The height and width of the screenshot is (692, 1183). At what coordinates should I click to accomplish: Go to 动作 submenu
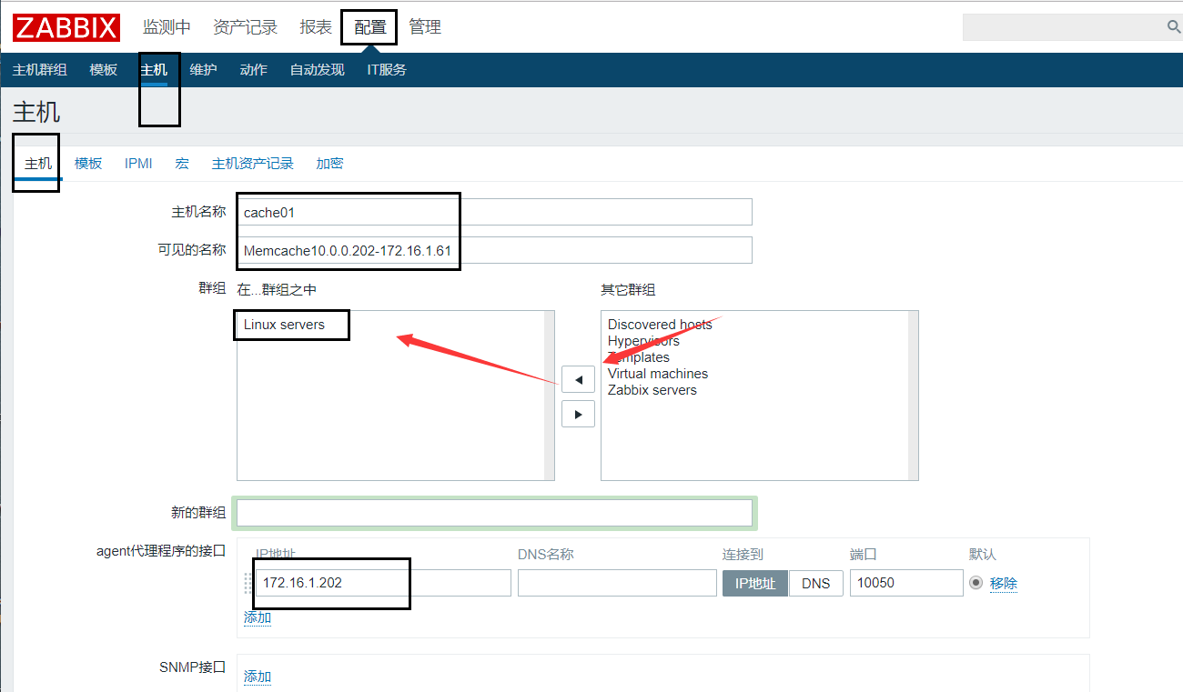coord(254,70)
